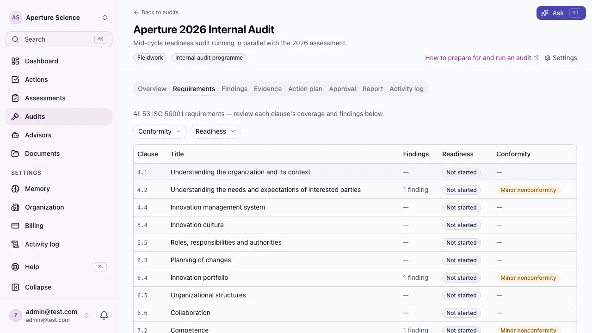Click the Billing card icon
The height and width of the screenshot is (333, 592).
coord(15,226)
